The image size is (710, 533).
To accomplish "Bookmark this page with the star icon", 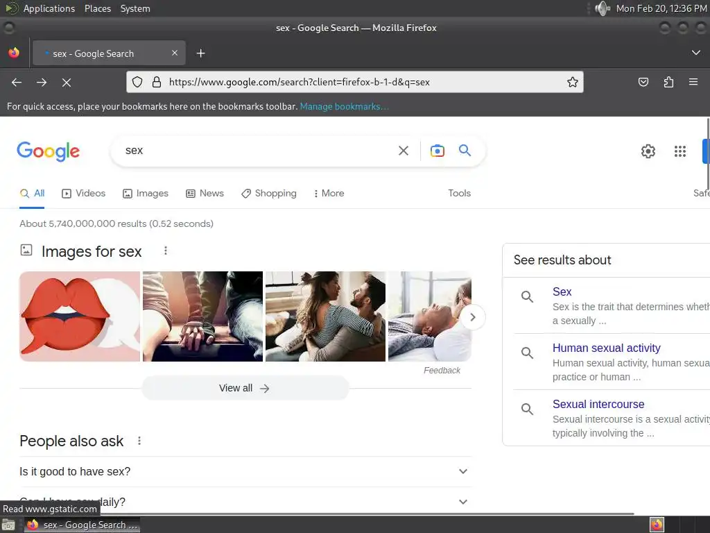I will (572, 82).
